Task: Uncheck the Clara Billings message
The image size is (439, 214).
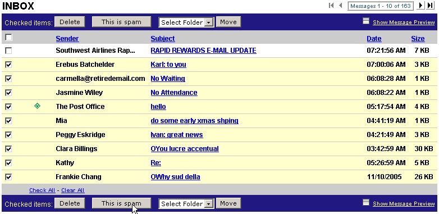Action: coord(8,149)
